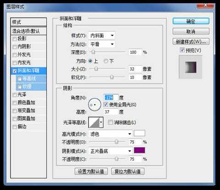The width and height of the screenshot is (220, 190).
Task: Click the shadow opacity 75 field
Action: pos(135,159)
